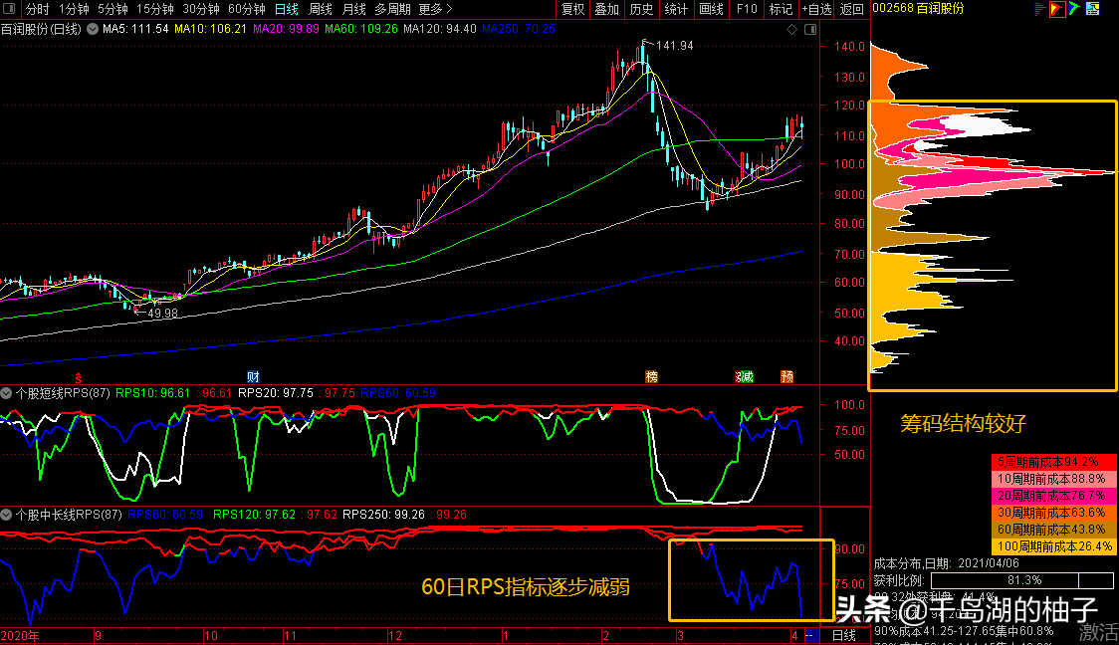Switch to the 15分钟 period
Image resolution: width=1119 pixels, height=645 pixels.
click(155, 9)
